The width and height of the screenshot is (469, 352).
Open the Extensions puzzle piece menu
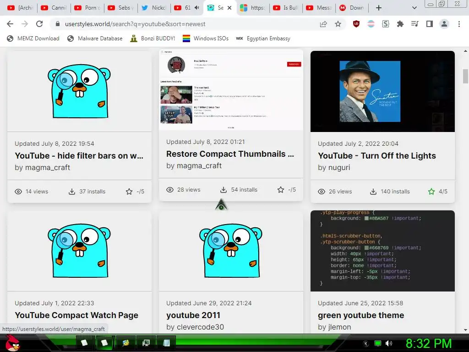tap(400, 24)
